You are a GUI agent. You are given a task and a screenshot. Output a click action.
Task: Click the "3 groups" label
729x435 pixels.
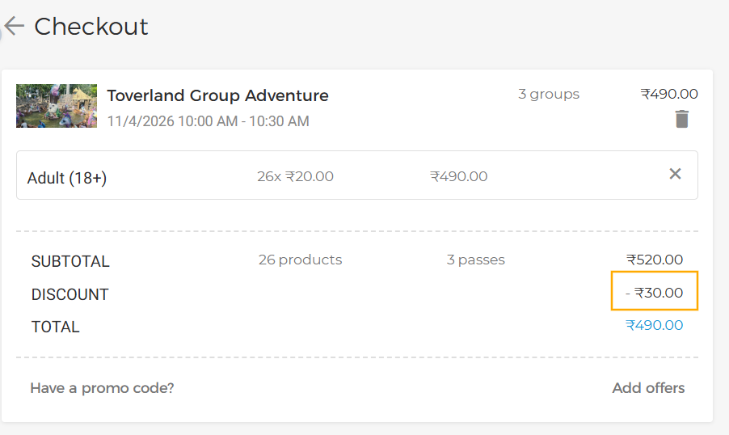point(549,94)
